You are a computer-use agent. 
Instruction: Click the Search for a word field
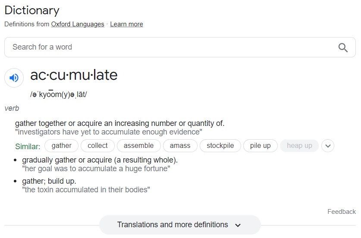(168, 47)
